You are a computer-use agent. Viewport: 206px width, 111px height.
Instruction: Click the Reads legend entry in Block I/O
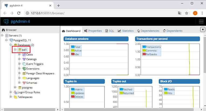point(169,89)
